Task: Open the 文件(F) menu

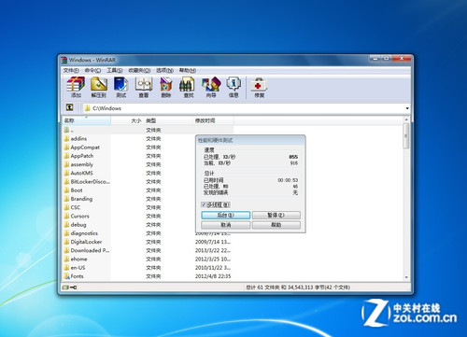Action: point(71,70)
